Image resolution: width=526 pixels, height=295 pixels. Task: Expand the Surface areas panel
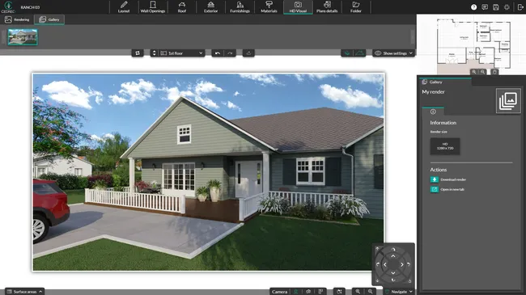(24, 292)
